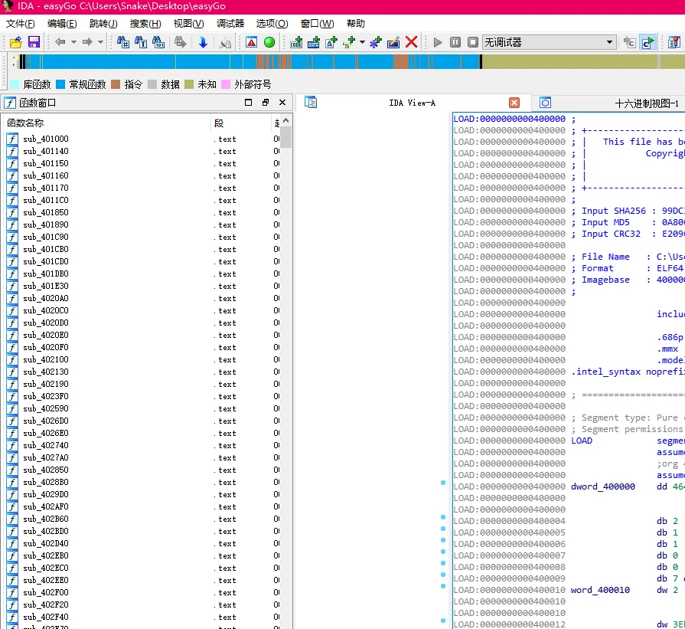This screenshot has height=629, width=685.
Task: Open the 窗口(W) menu
Action: [317, 24]
